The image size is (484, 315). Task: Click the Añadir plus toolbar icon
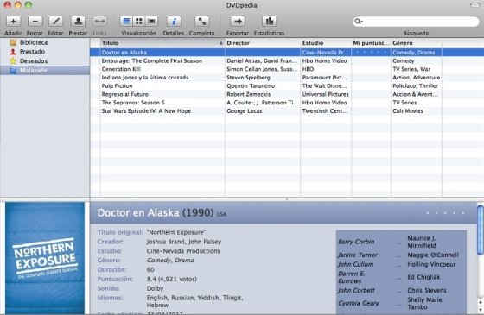click(x=13, y=22)
